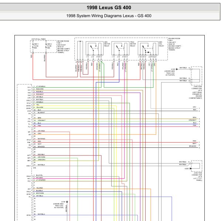
Task: Click the "YEL" wire label at pin 8
Action: click(38, 105)
